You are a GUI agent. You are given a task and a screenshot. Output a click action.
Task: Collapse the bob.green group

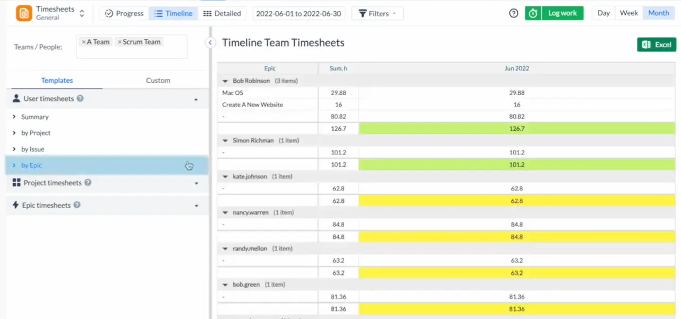(225, 284)
